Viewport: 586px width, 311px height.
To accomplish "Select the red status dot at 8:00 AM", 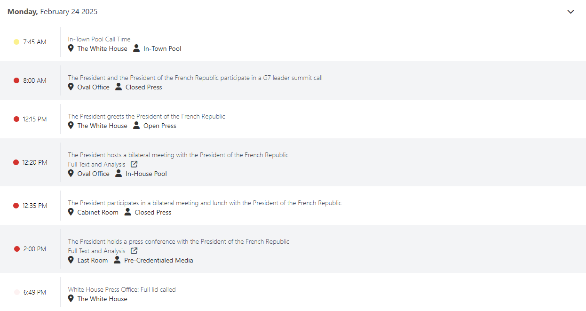I will tap(16, 80).
